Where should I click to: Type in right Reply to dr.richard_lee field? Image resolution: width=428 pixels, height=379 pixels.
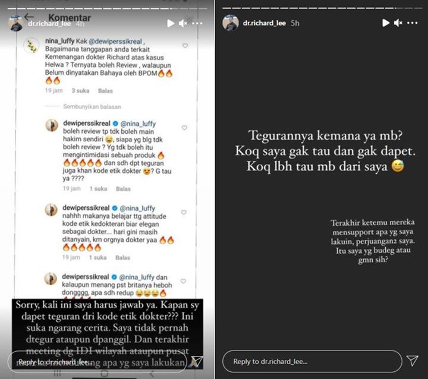click(x=312, y=361)
